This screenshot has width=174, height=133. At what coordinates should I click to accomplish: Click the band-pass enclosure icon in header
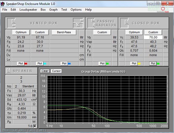(x=78, y=23)
